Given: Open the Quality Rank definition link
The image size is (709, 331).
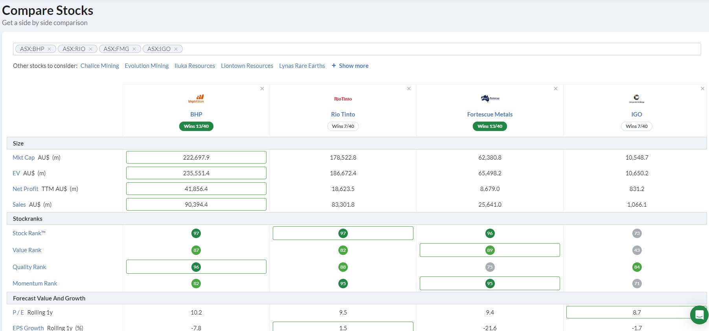Looking at the screenshot, I should 29,267.
